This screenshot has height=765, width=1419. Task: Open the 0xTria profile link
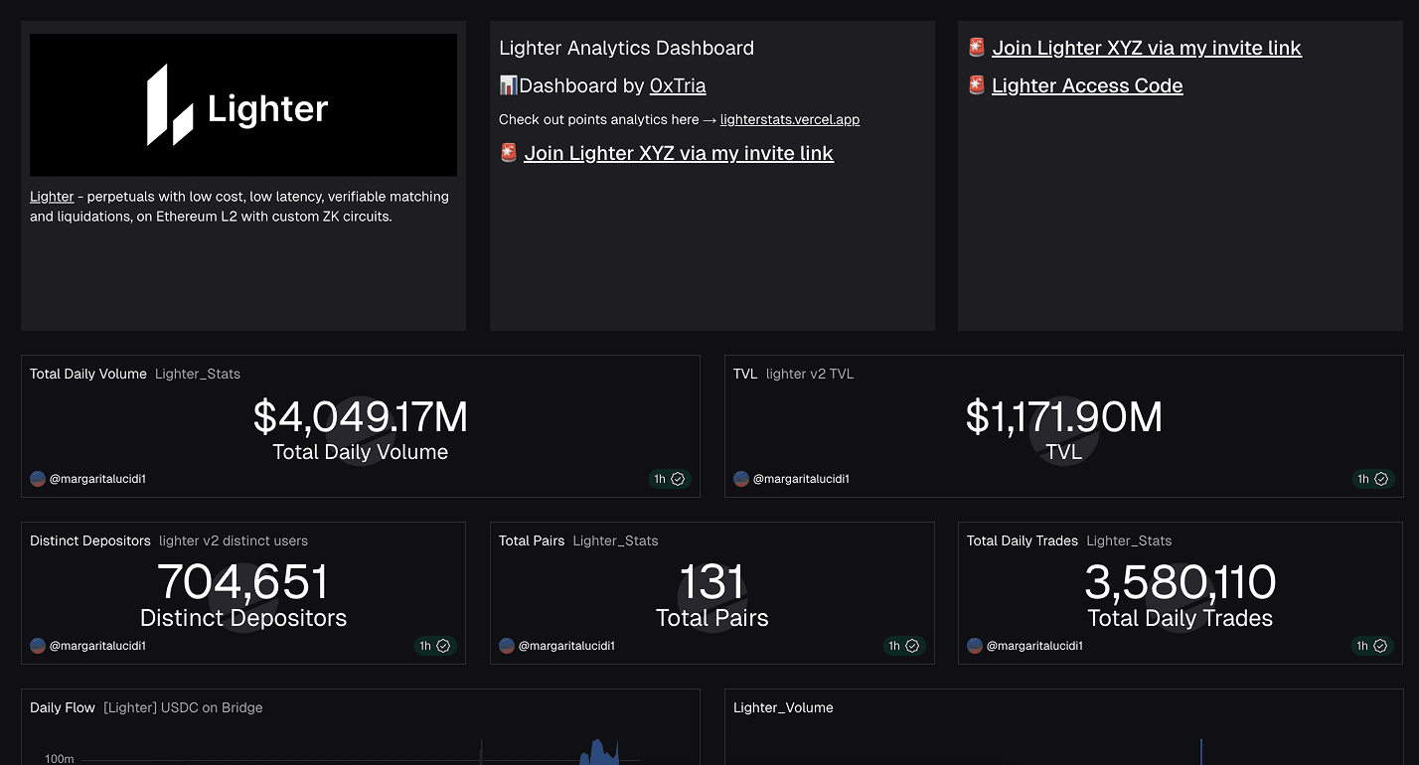point(678,85)
